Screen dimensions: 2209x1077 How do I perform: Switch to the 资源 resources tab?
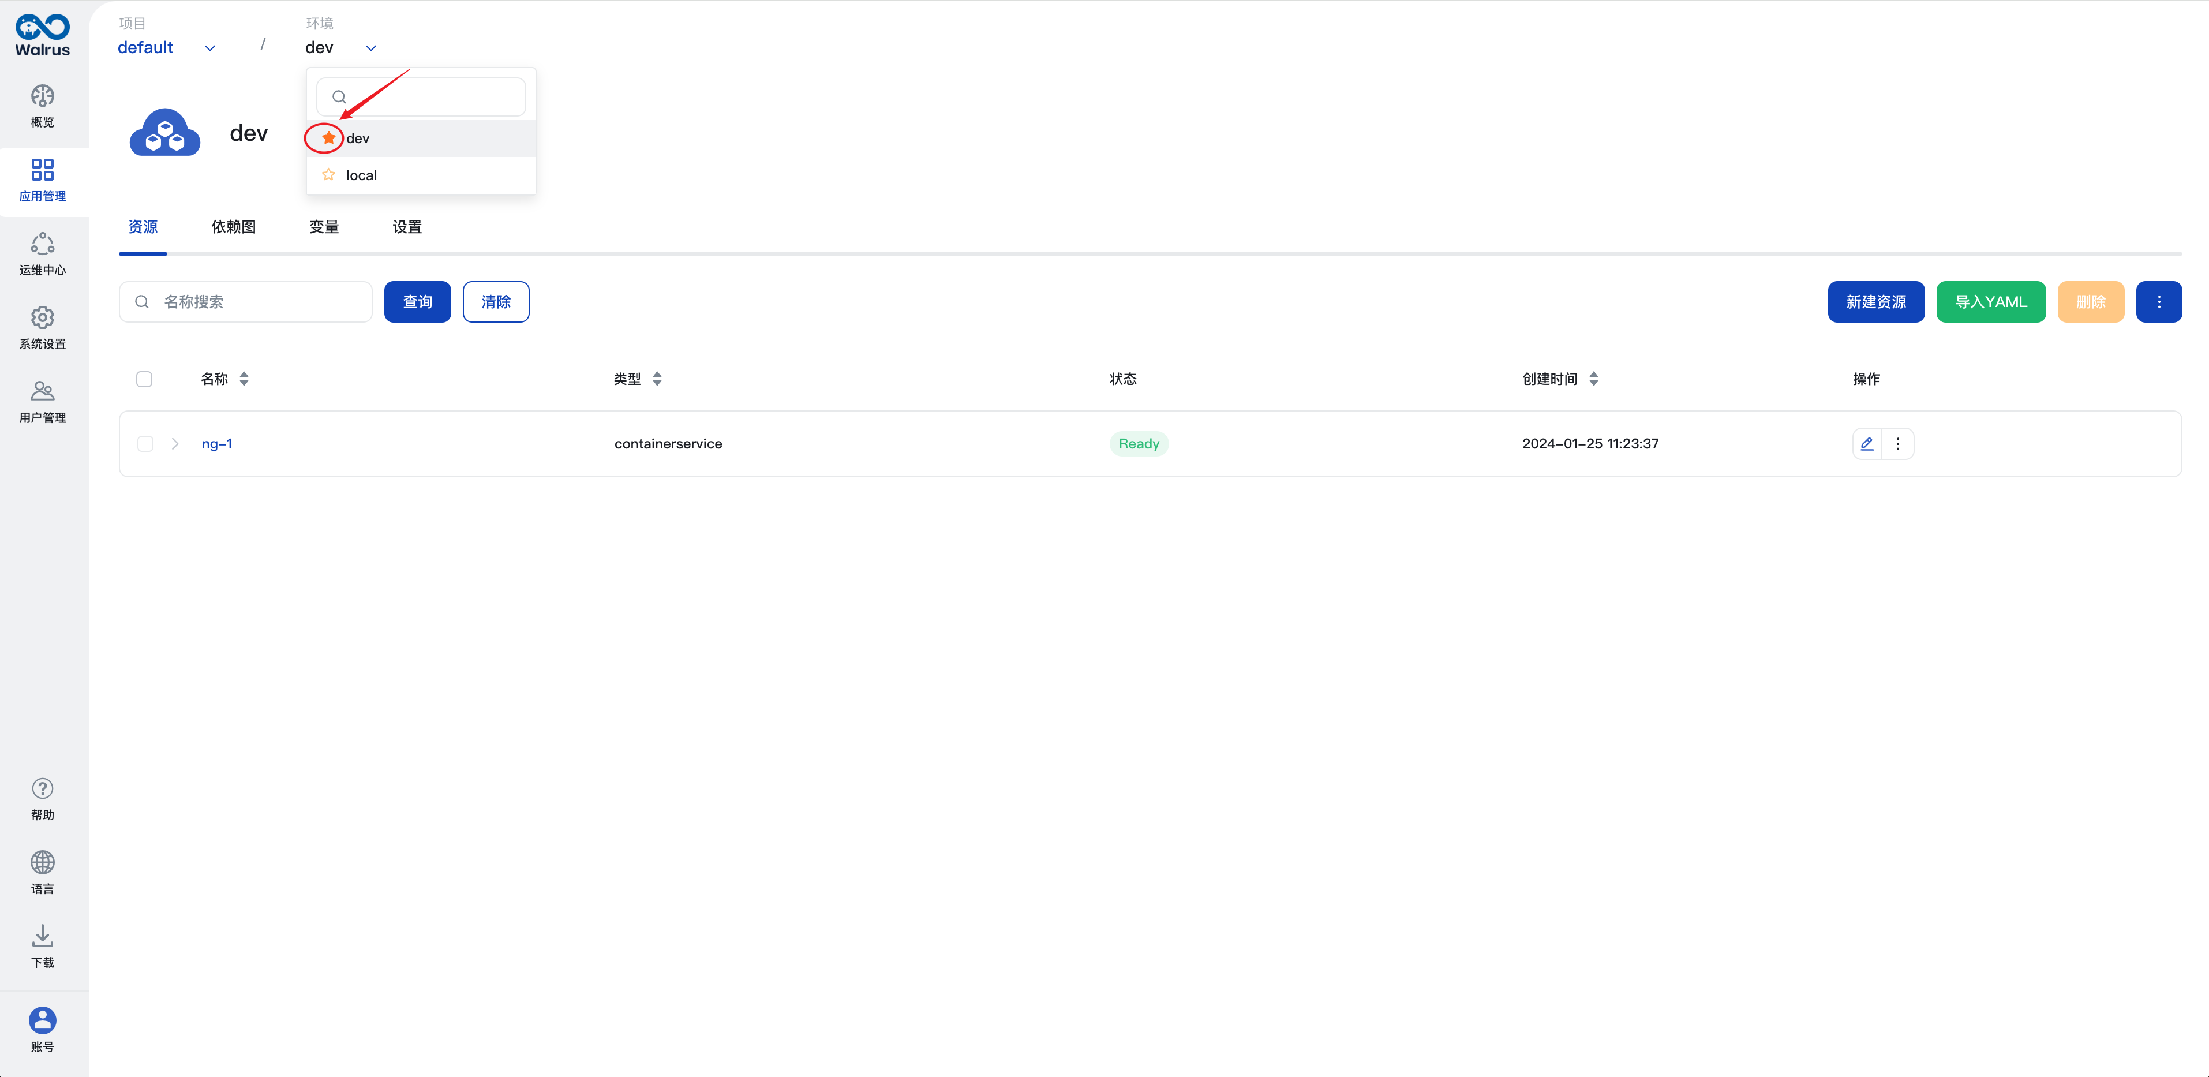[x=143, y=226]
